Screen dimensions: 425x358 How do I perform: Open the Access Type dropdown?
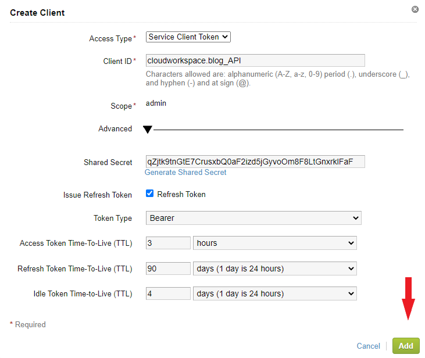pos(188,37)
